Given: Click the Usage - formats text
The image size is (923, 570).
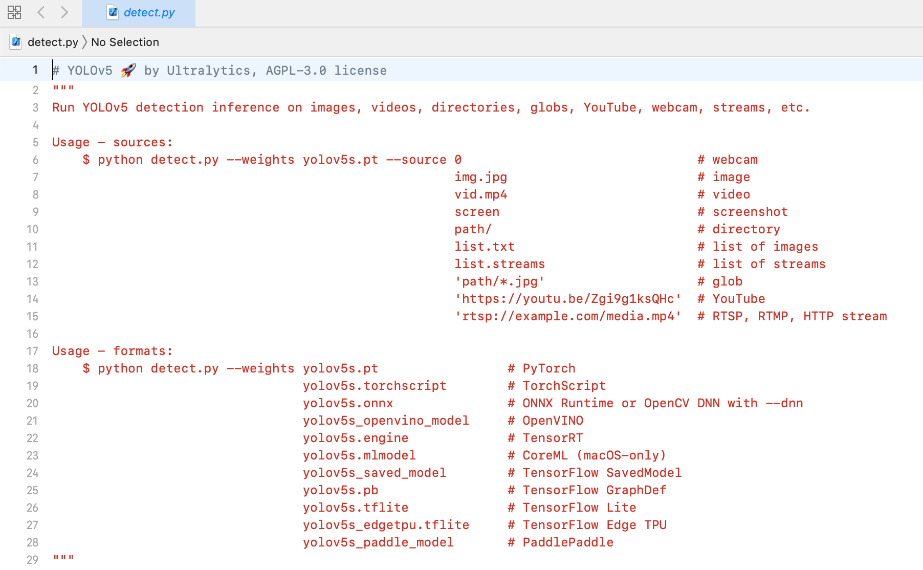Looking at the screenshot, I should pyautogui.click(x=112, y=351).
